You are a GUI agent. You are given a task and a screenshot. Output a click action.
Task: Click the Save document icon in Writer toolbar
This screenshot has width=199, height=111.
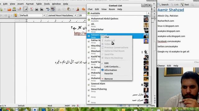pyautogui.click(x=14, y=9)
